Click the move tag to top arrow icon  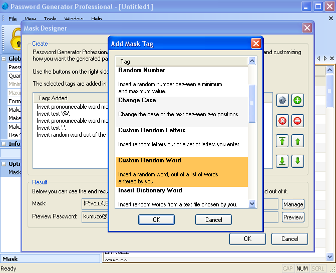pyautogui.click(x=282, y=141)
